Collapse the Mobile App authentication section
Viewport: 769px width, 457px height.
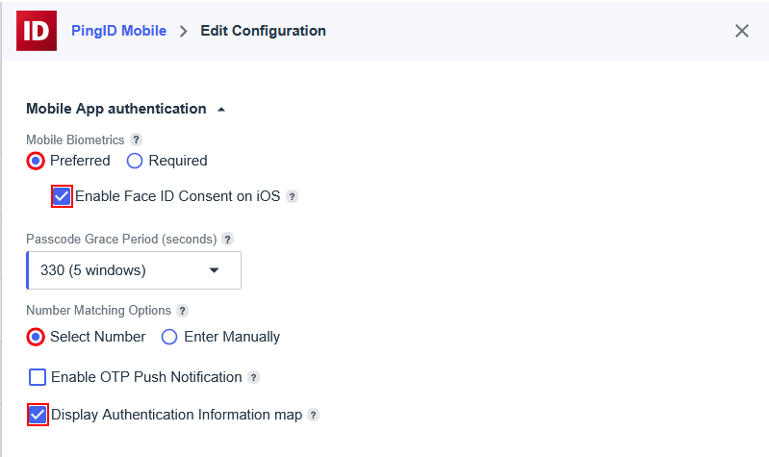point(221,110)
